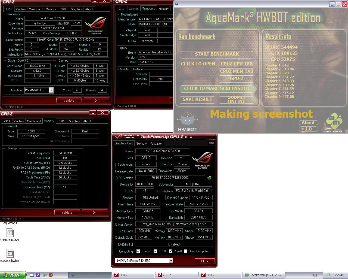Click the Multiplier value x 62.0
This screenshot has width=348, height=279.
click(x=38, y=71)
